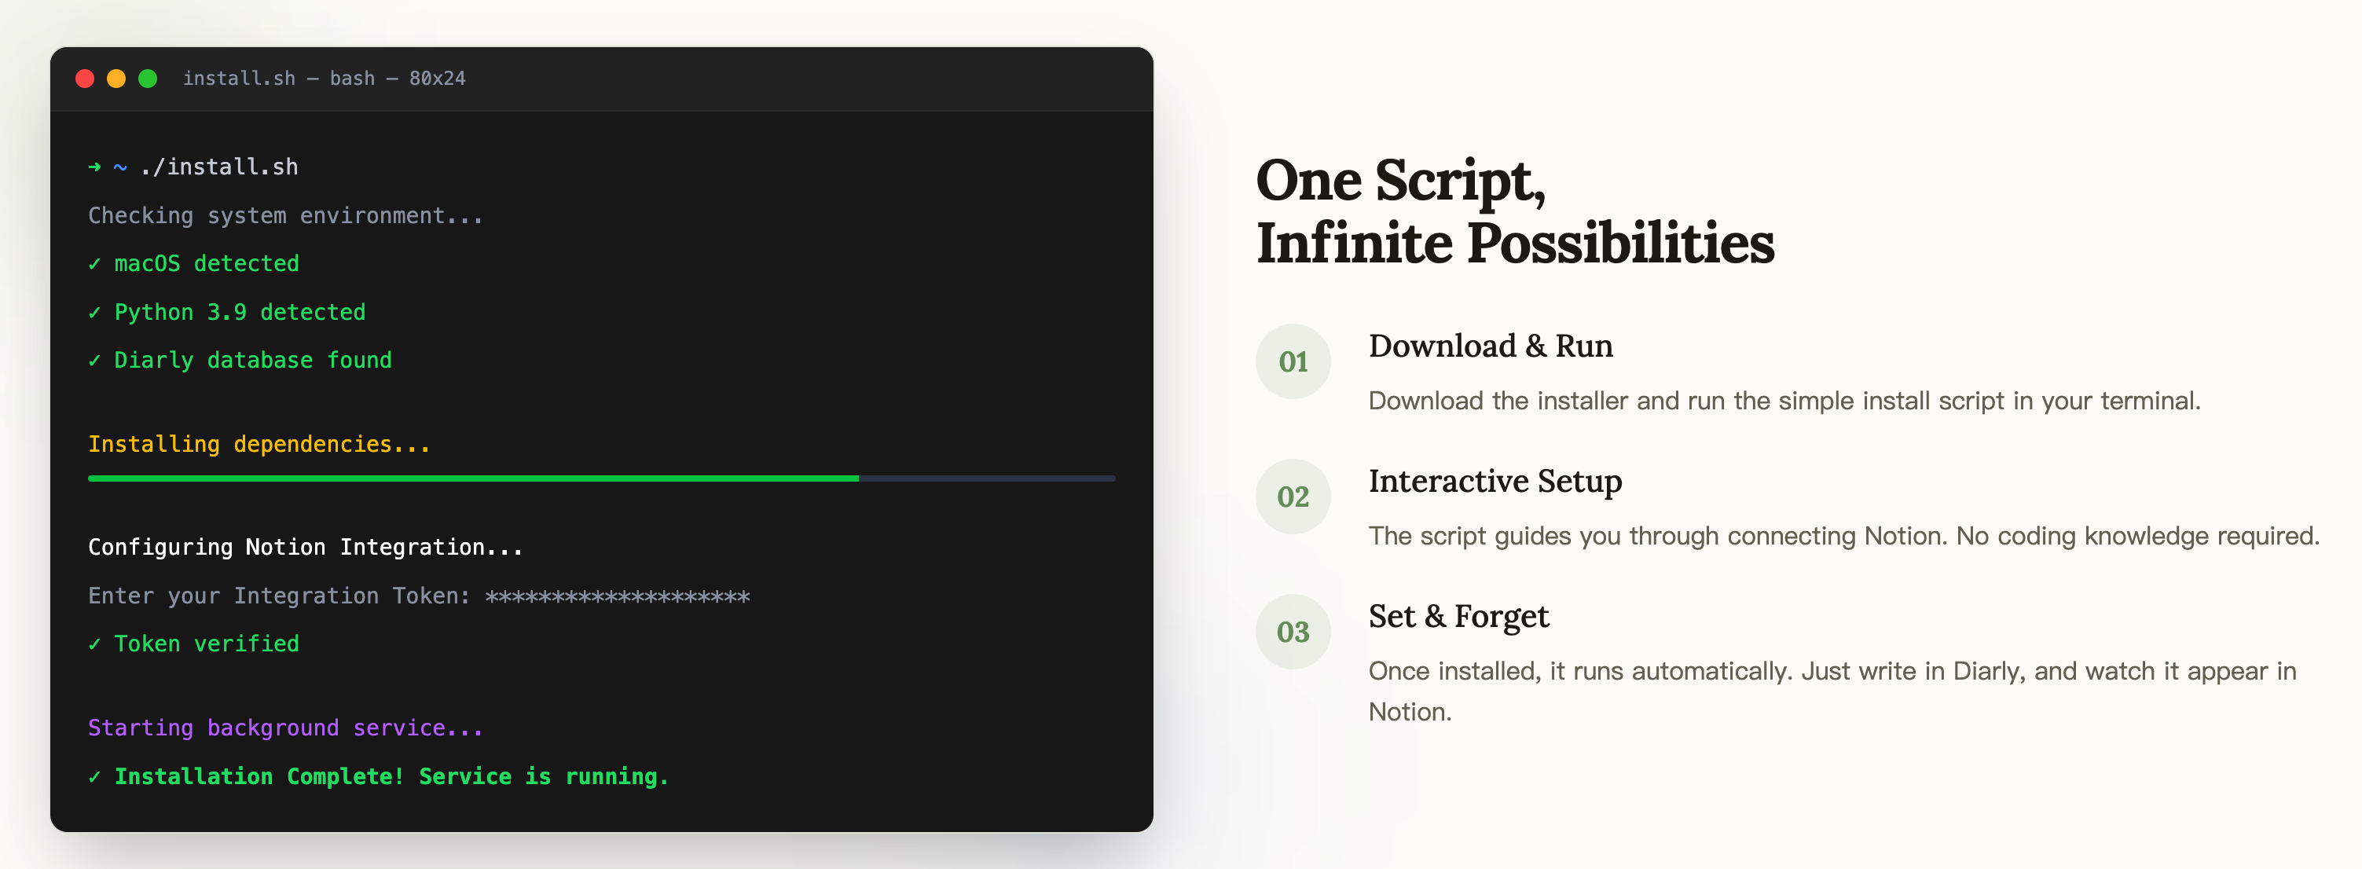Viewport: 2362px width, 869px height.
Task: Click the checkmark next to Token verified
Action: [x=95, y=643]
